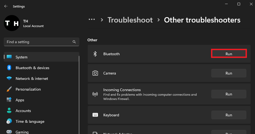Run the Bluetooth troubleshooter

(x=229, y=54)
